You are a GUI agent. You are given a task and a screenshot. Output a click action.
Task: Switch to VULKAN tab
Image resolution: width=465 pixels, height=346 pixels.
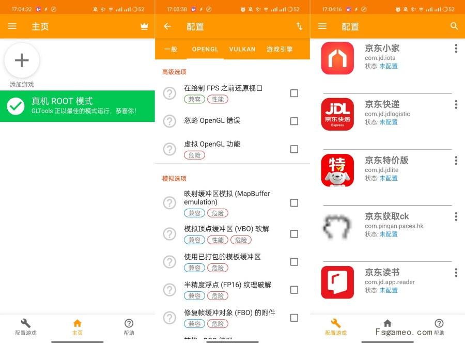point(242,49)
